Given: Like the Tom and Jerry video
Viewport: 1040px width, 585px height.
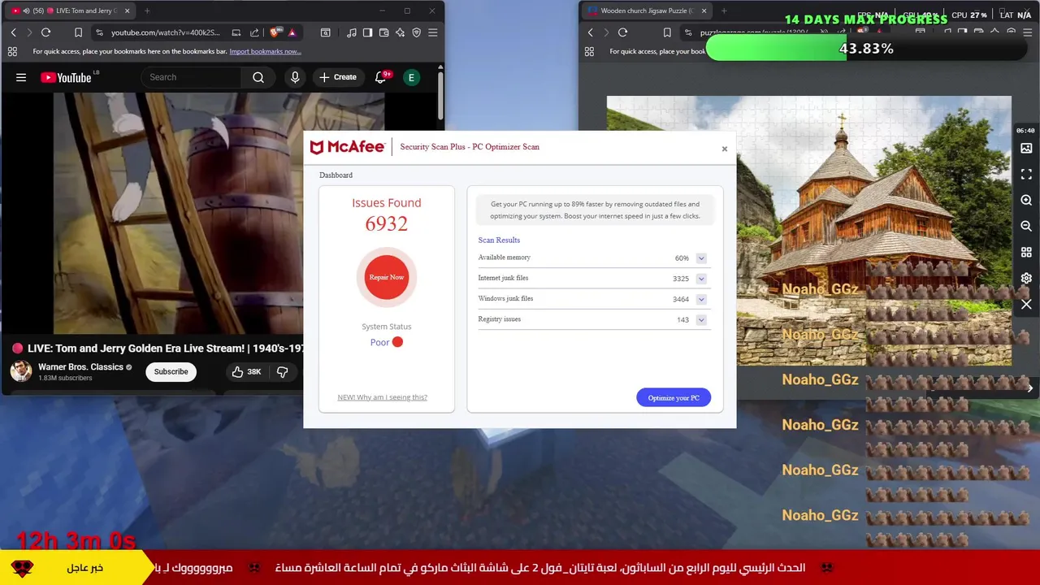Looking at the screenshot, I should point(246,371).
